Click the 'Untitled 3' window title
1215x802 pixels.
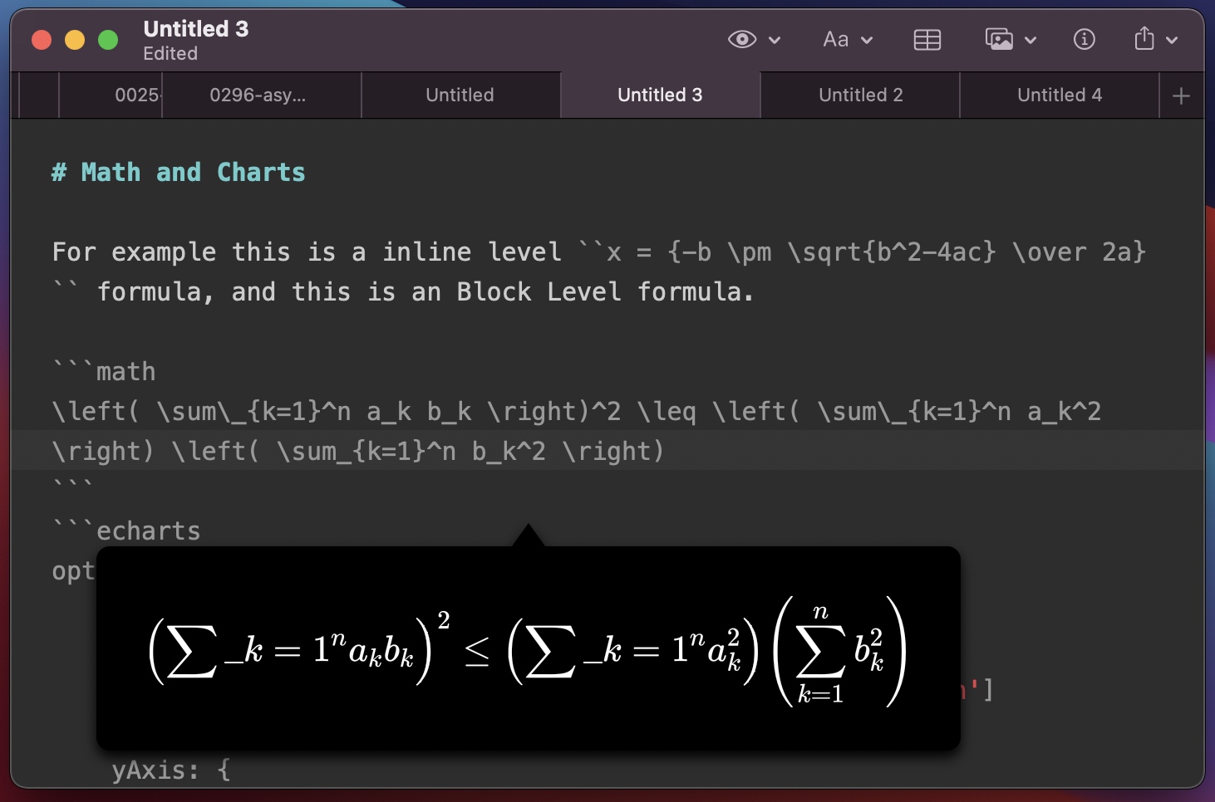point(196,29)
